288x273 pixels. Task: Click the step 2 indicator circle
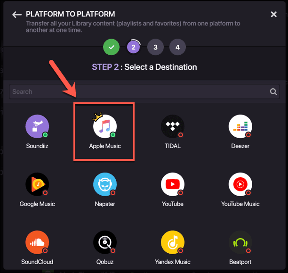(134, 47)
